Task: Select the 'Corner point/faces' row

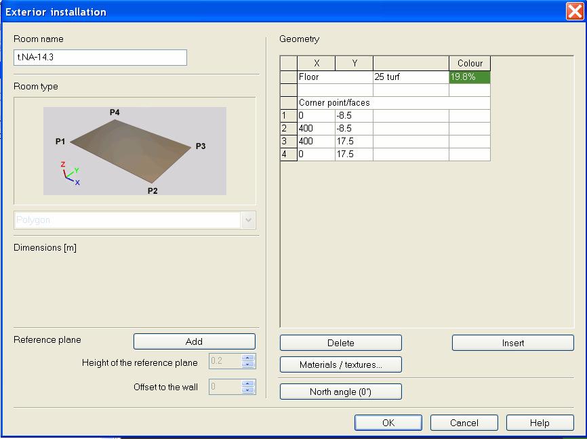Action: pos(394,103)
